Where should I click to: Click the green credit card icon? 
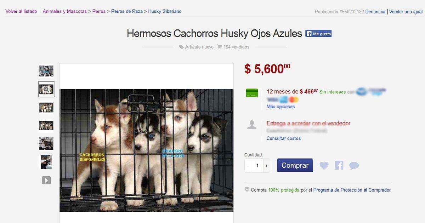point(252,93)
